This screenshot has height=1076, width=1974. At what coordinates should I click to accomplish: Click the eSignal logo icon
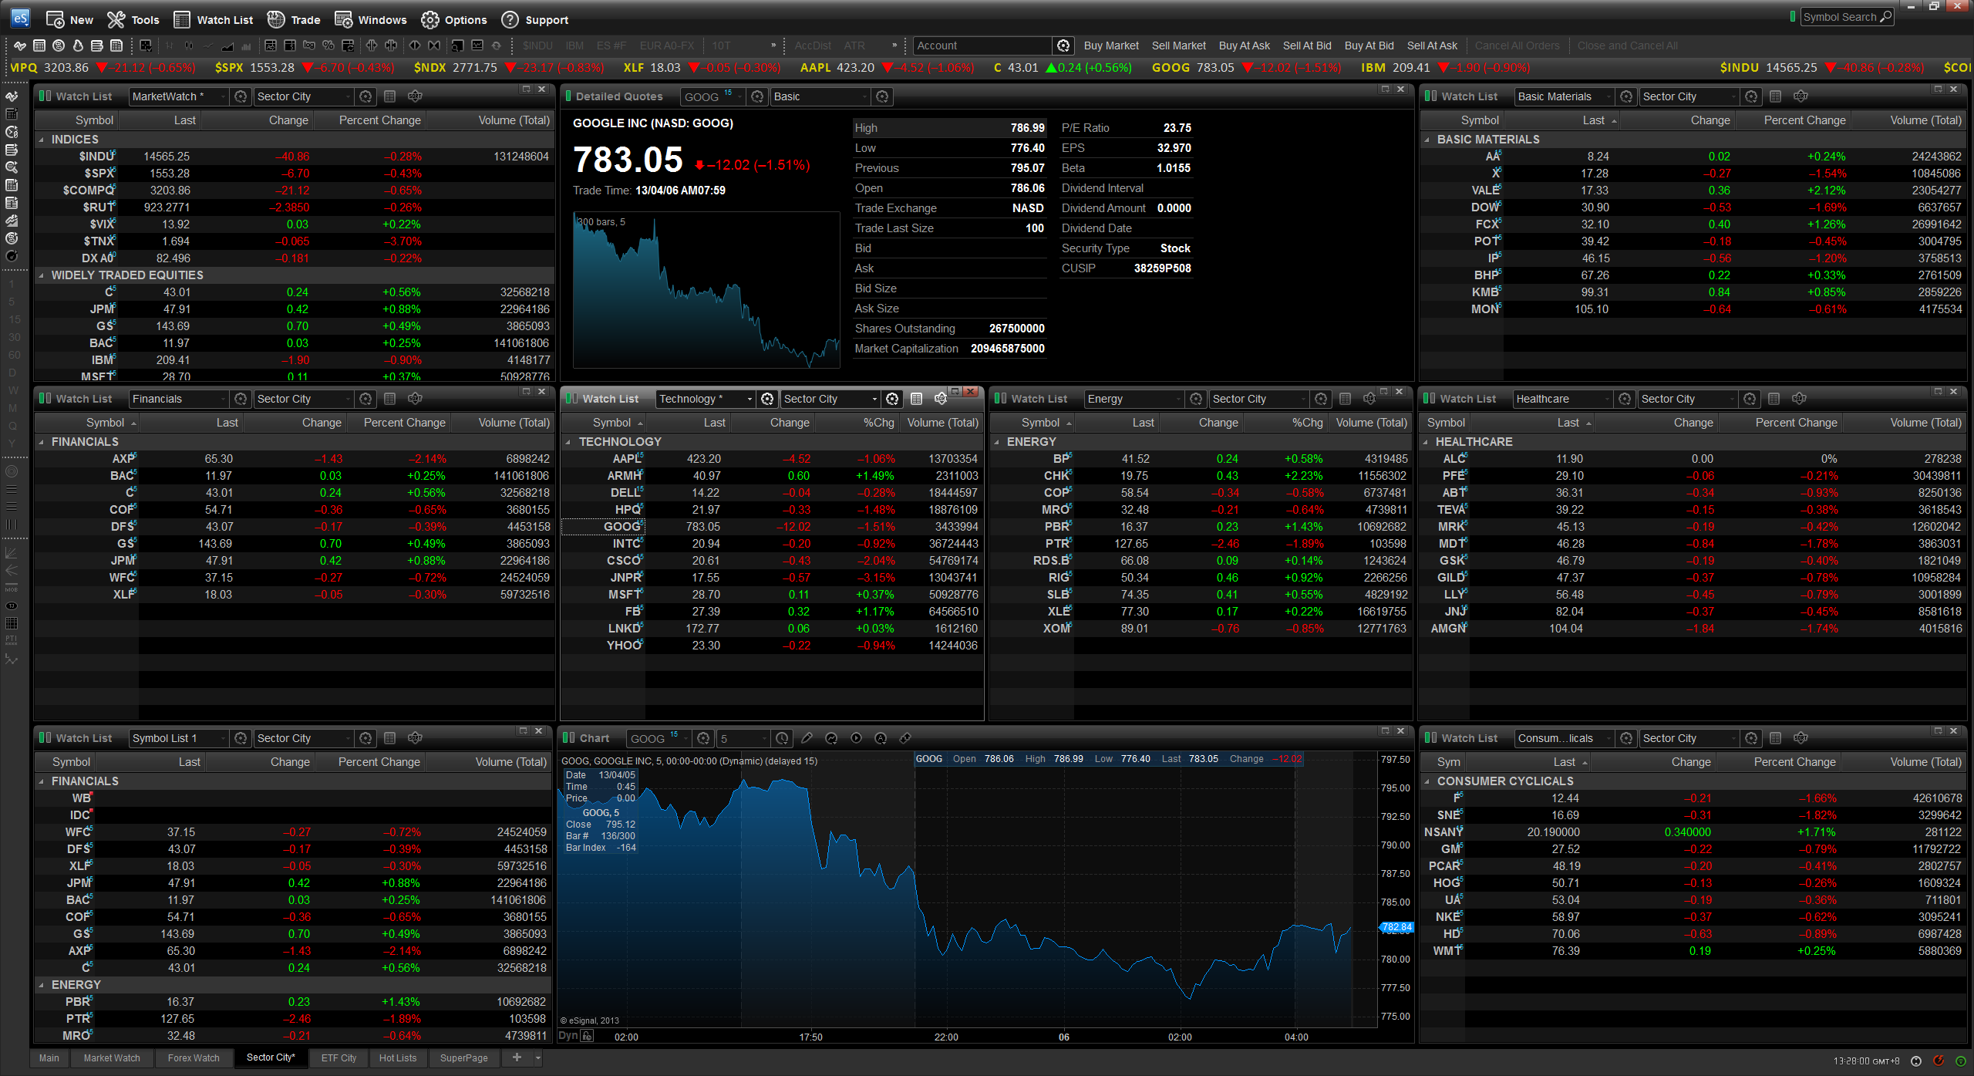click(x=19, y=18)
